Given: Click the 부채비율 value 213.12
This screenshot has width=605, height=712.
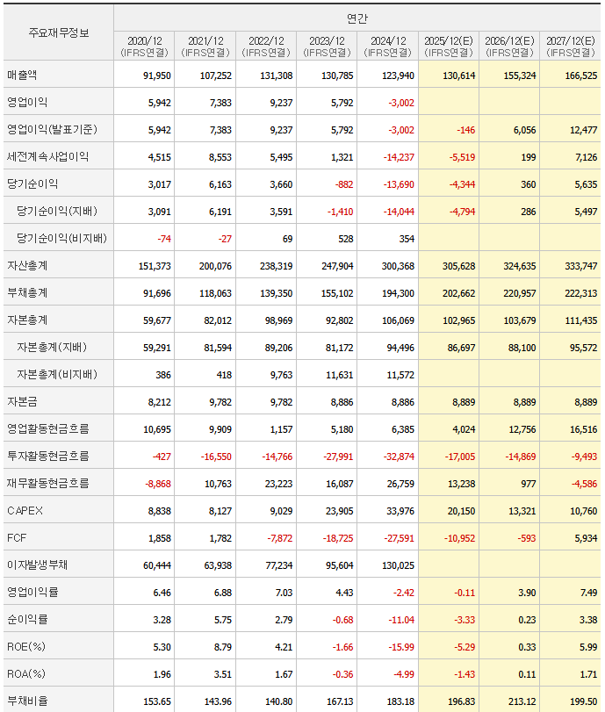Looking at the screenshot, I should (x=522, y=702).
